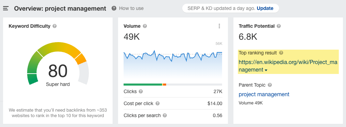Click Top ranking result help icon
Viewport: 346px width, 127px height.
(x=281, y=53)
